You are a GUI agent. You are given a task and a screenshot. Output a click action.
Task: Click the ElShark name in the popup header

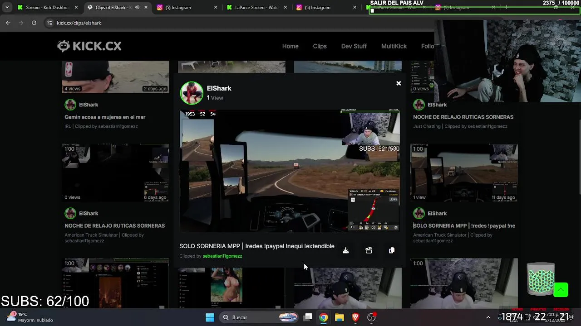pyautogui.click(x=219, y=88)
